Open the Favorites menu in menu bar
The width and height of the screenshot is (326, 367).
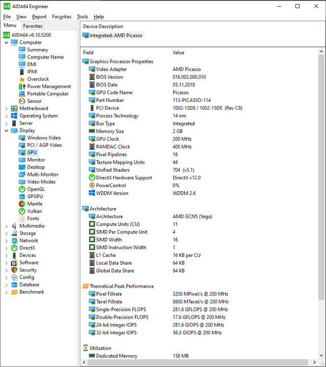click(62, 17)
